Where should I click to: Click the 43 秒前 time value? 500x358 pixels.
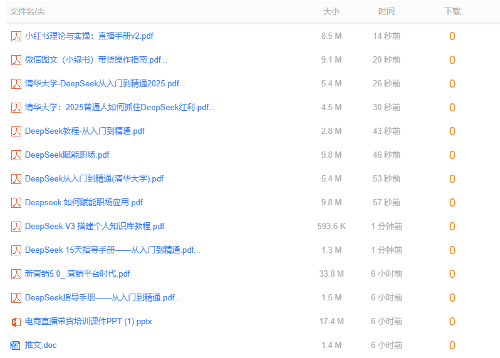point(387,131)
